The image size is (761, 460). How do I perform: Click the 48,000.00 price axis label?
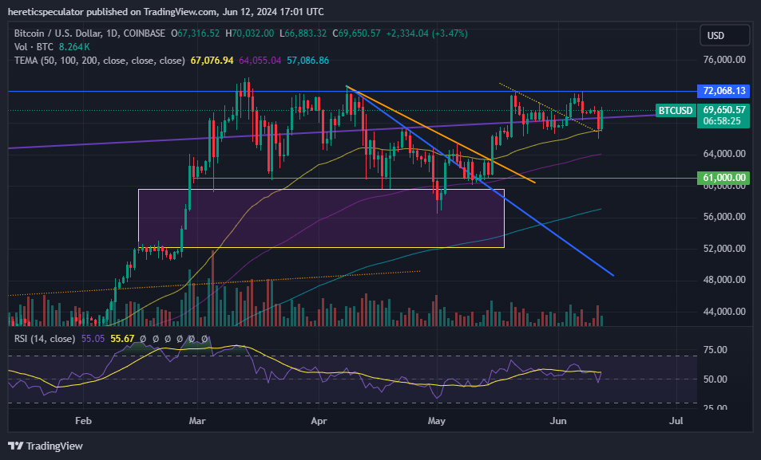click(x=724, y=280)
